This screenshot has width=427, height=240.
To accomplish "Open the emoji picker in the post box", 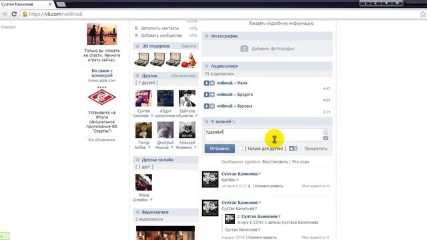I will [326, 132].
